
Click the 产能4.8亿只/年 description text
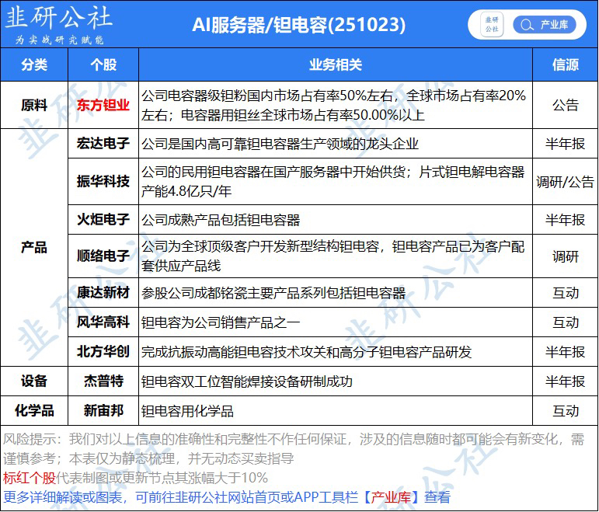pyautogui.click(x=186, y=191)
